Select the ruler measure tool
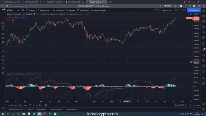This screenshot has height=116, width=206. pos(3,47)
